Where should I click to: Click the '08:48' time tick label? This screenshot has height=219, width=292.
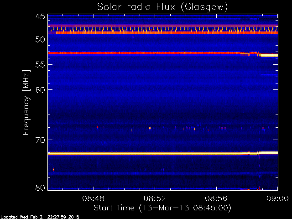[93, 198]
